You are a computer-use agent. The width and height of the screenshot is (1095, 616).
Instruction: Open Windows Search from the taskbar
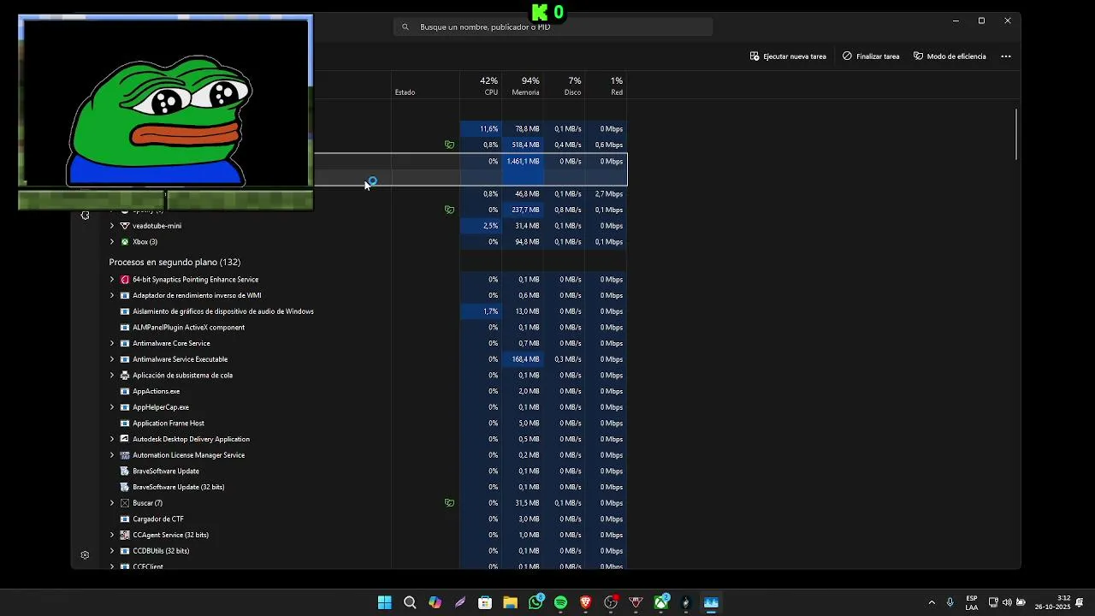pyautogui.click(x=410, y=602)
